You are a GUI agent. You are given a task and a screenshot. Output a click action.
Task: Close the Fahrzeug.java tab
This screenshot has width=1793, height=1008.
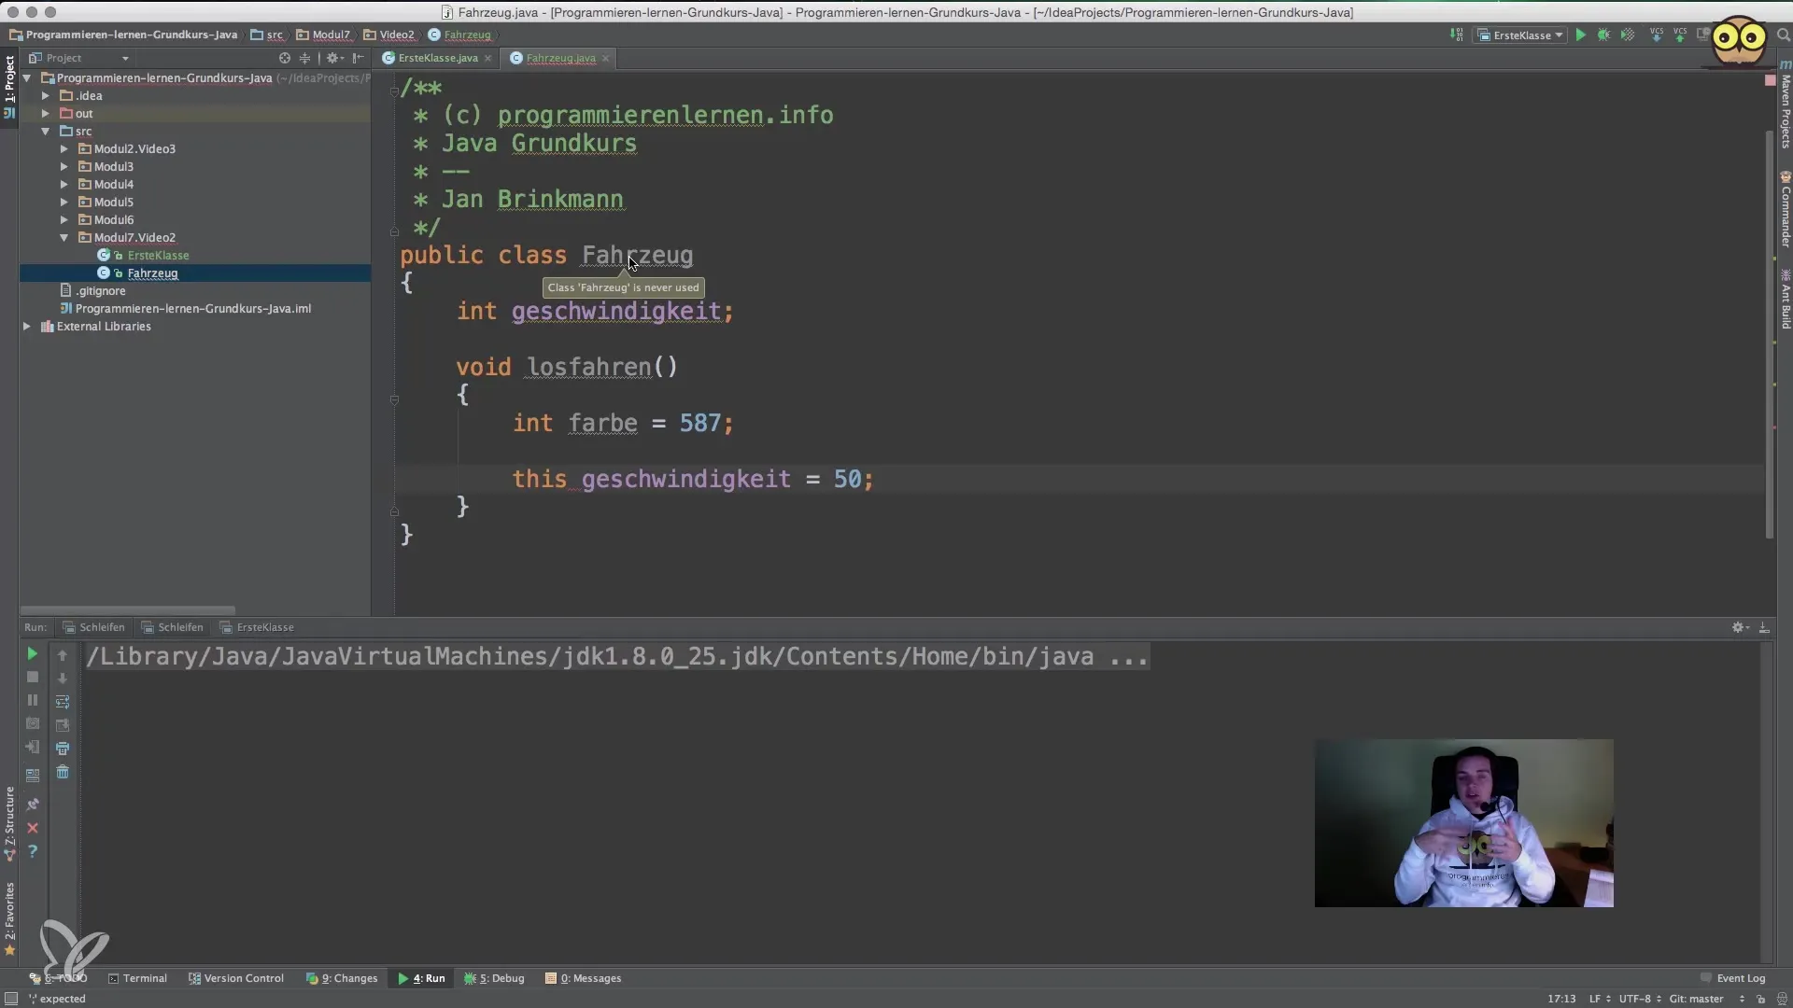[605, 58]
